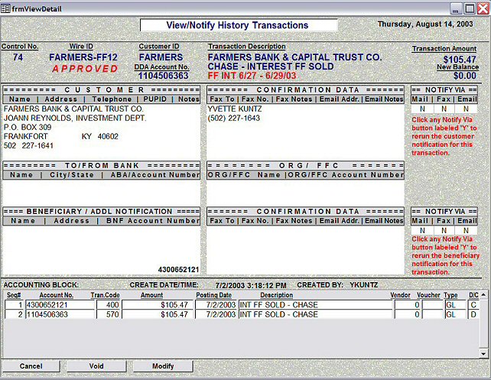Click BENEFICIARY / ADDL NOTIFICATION header bar
The width and height of the screenshot is (491, 380).
102,211
